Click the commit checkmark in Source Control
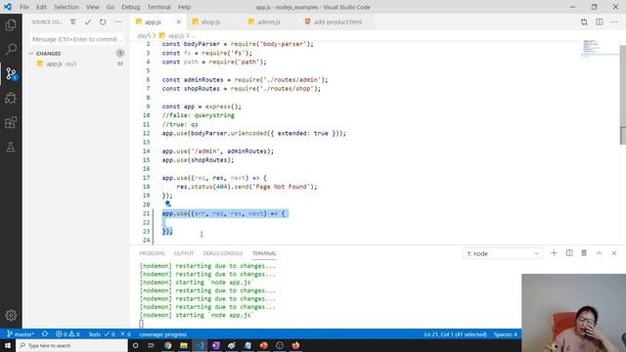 [88, 22]
